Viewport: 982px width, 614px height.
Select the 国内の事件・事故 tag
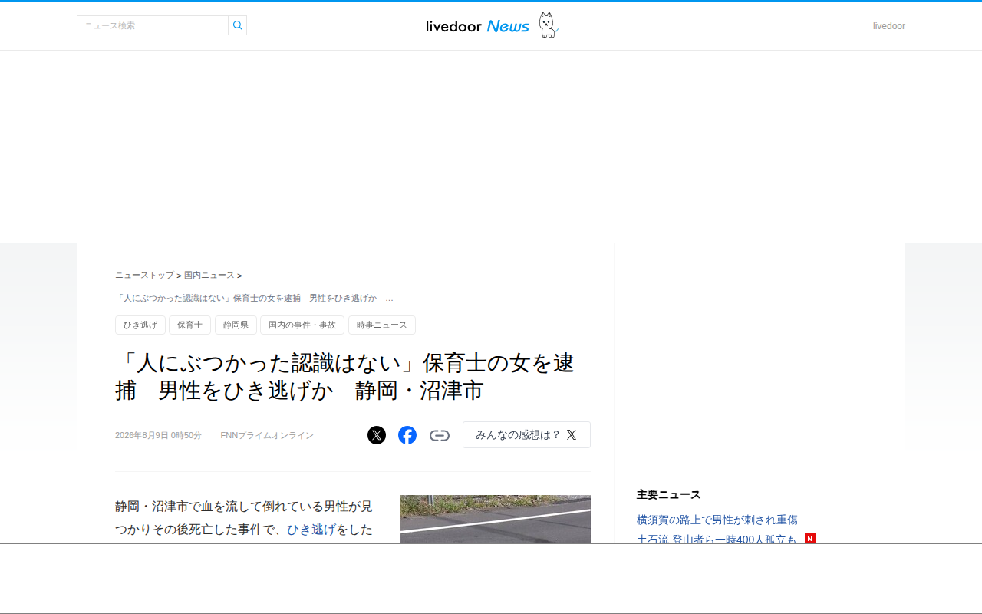coord(302,325)
